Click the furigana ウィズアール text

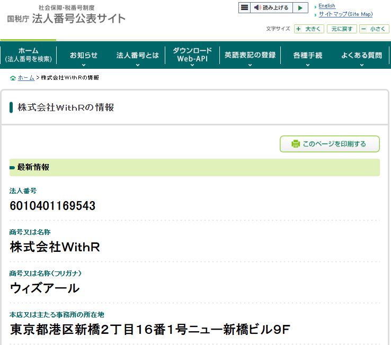45,288
